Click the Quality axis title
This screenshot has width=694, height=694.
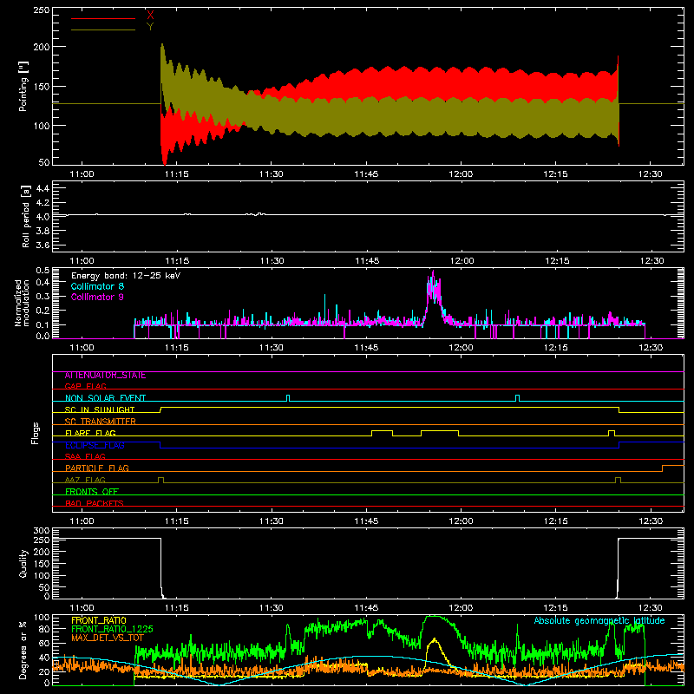[23, 563]
